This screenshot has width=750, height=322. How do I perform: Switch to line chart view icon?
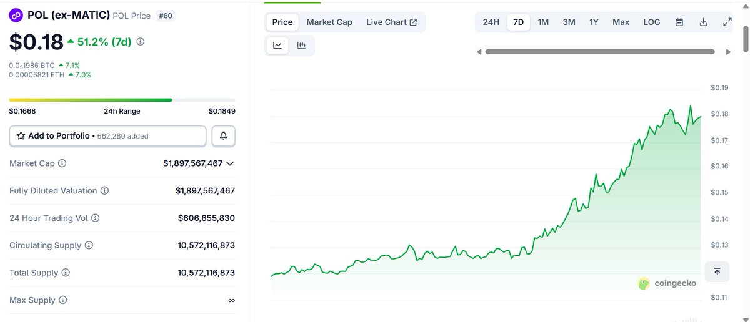coord(277,46)
